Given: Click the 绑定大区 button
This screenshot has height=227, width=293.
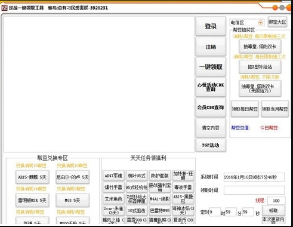Looking at the screenshot, I should click(x=277, y=22).
